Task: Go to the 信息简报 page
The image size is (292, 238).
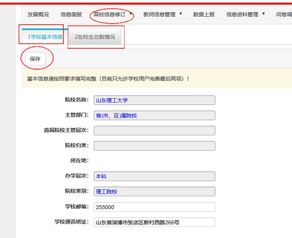Action: click(x=71, y=14)
